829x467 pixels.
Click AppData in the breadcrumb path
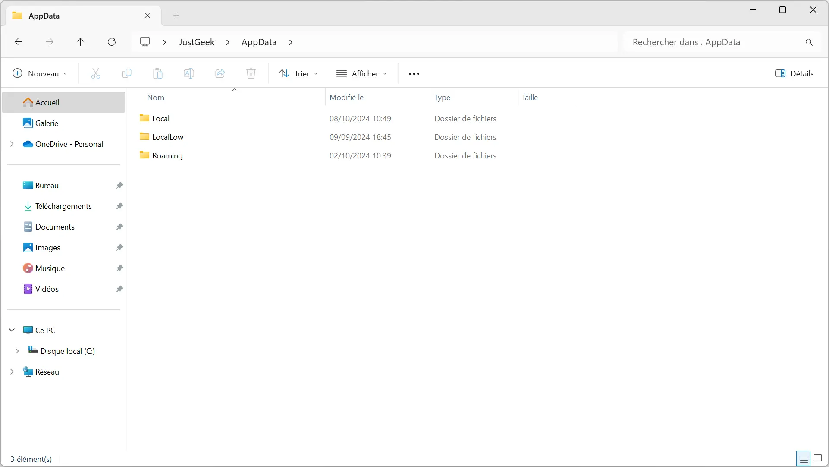[x=259, y=42]
